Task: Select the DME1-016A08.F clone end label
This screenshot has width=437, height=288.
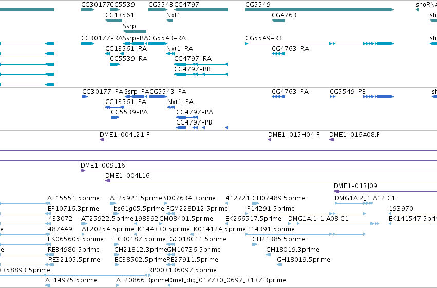Action: pyautogui.click(x=354, y=135)
